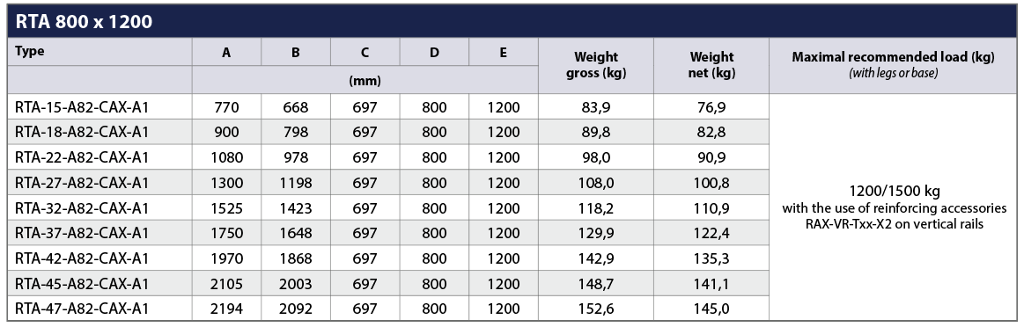
Task: Click gross weight value 152,6
Action: (x=596, y=309)
